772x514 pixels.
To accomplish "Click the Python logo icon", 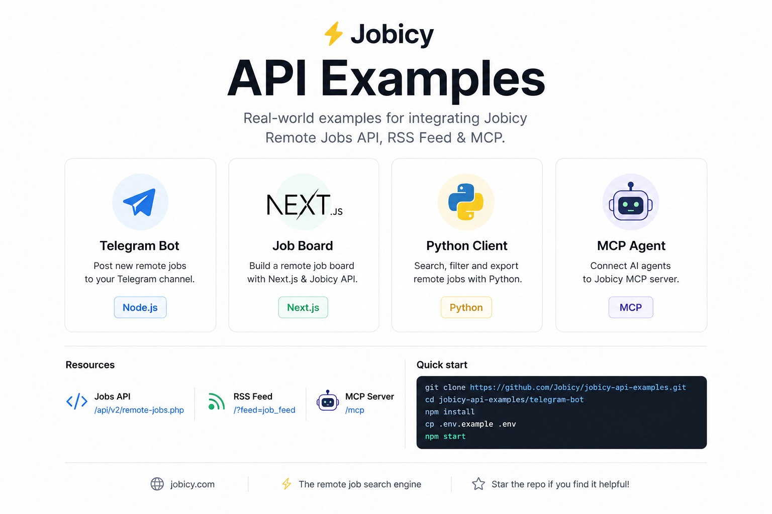I will pos(466,202).
